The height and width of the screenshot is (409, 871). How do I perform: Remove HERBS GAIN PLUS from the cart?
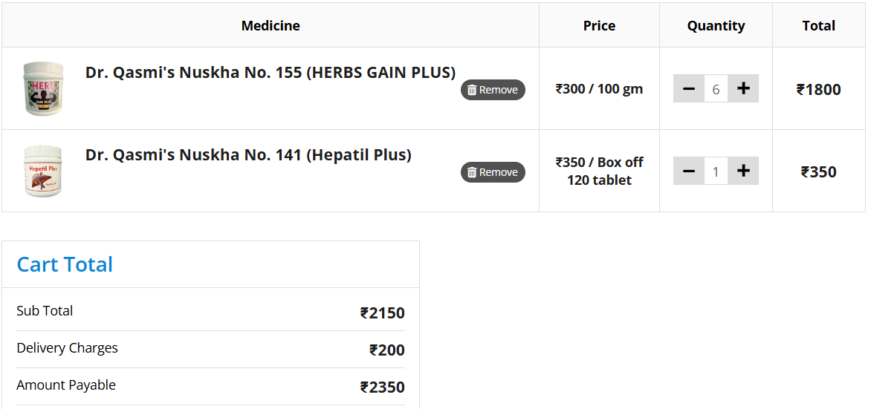point(493,90)
